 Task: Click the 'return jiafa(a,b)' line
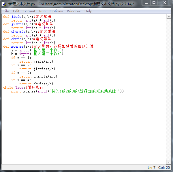[36, 61]
